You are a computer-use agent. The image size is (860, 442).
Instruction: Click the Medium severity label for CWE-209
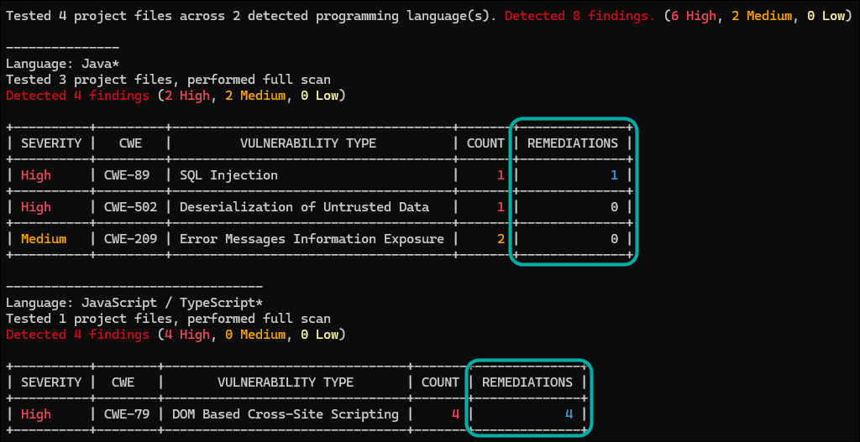click(44, 239)
